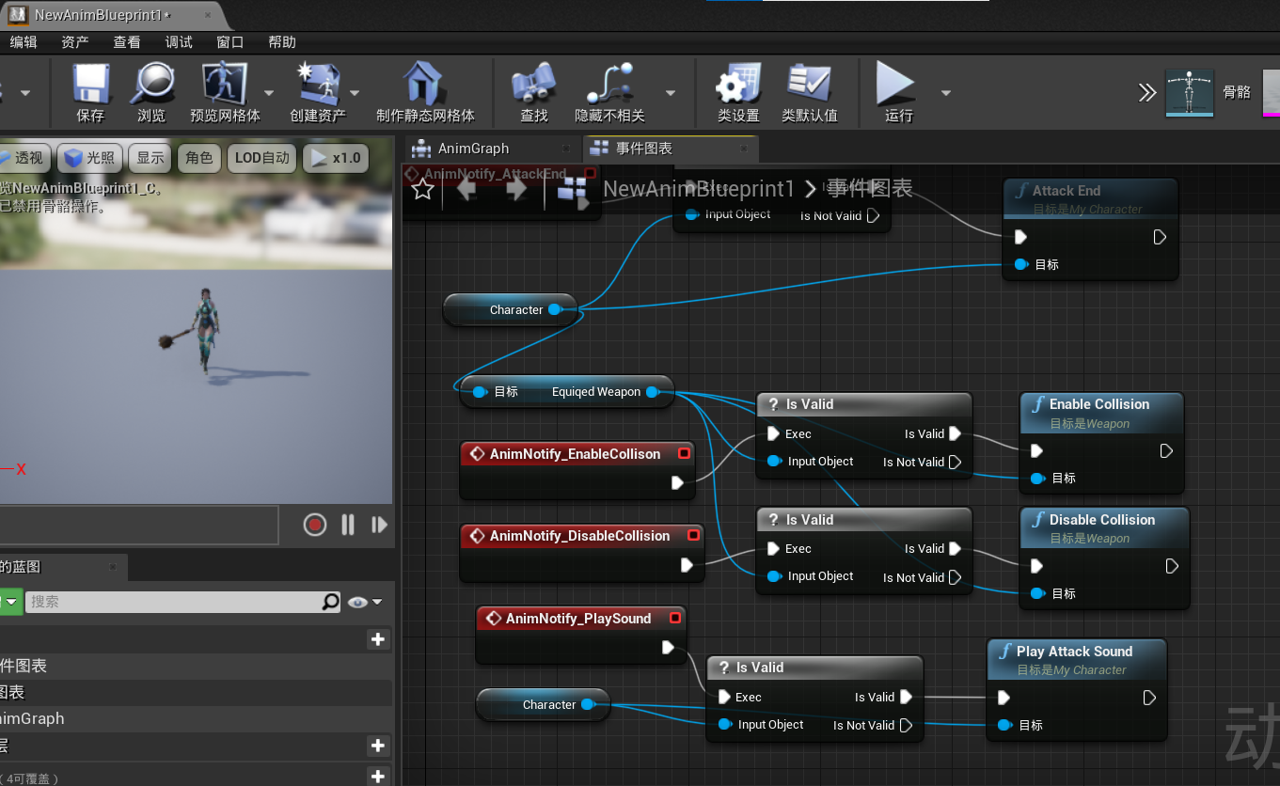The image size is (1280, 786).
Task: Click the record button in viewport
Action: click(x=315, y=525)
